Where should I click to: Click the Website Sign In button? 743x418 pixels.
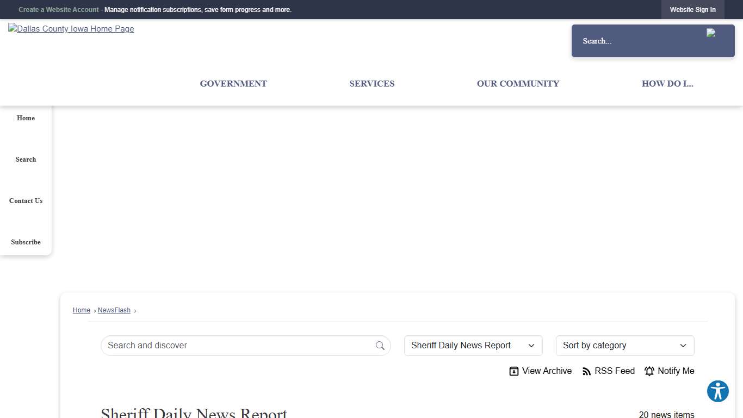pyautogui.click(x=692, y=10)
